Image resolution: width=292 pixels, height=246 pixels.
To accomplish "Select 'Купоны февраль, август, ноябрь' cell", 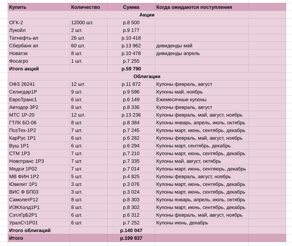I will pos(202,177).
